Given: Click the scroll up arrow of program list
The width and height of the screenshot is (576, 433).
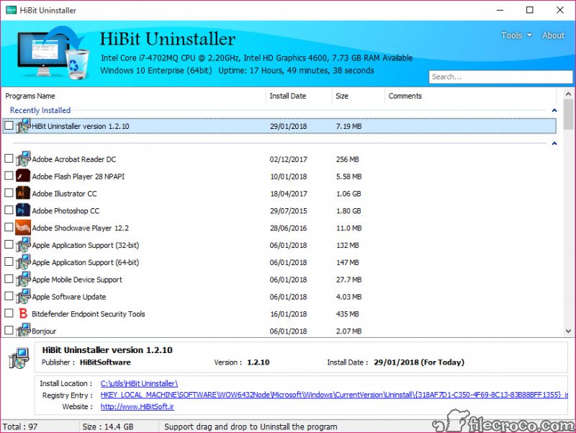Looking at the screenshot, I should [568, 94].
